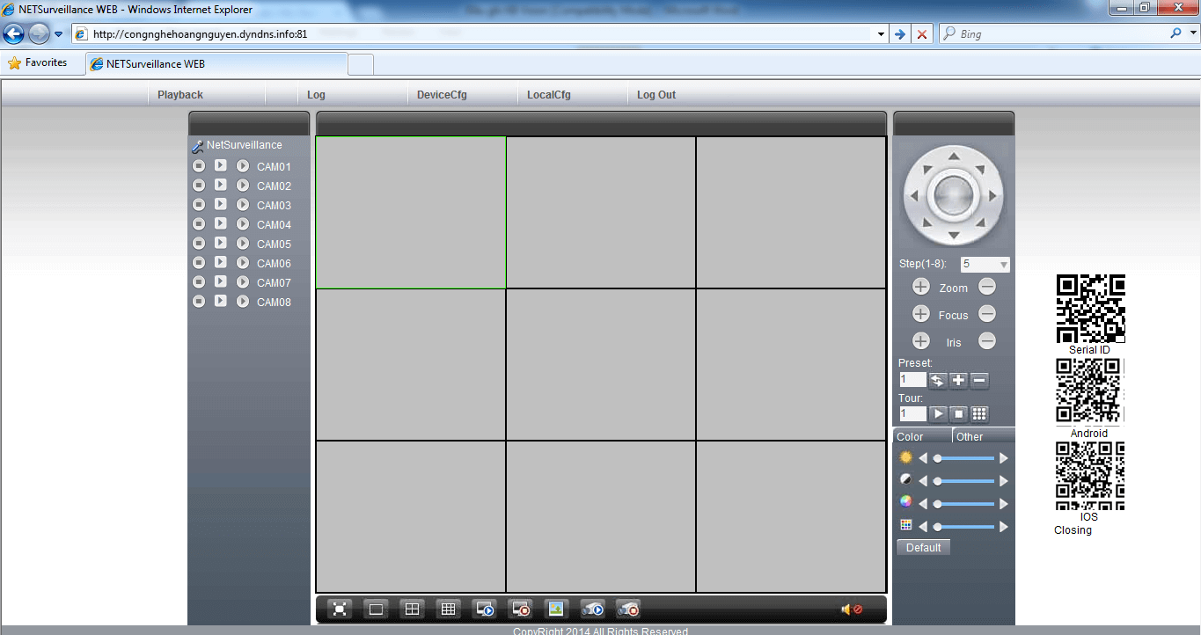Open the address bar history dropdown

click(882, 34)
